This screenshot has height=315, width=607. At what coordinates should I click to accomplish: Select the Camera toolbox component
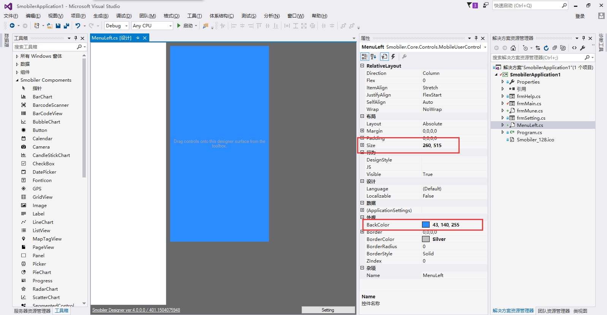point(41,147)
